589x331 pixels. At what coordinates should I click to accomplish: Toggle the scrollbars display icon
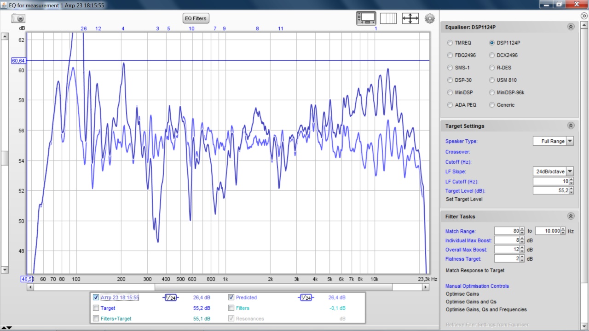tap(366, 18)
